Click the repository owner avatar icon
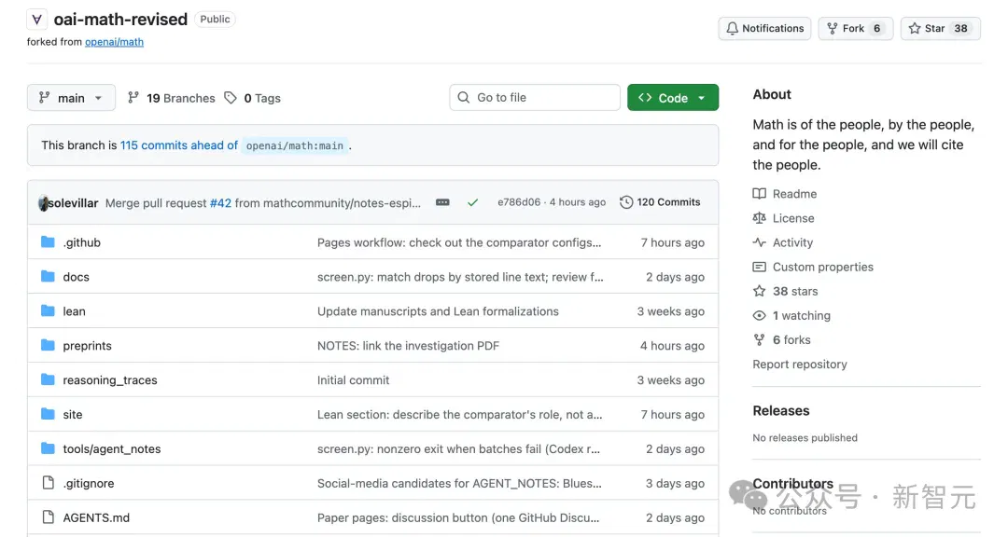 (x=36, y=20)
